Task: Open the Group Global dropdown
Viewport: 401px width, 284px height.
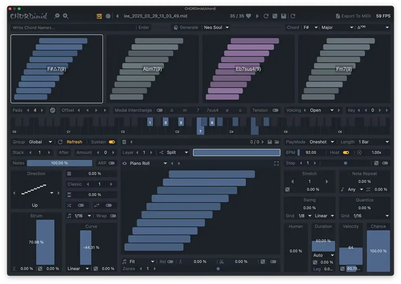Action: pos(41,142)
